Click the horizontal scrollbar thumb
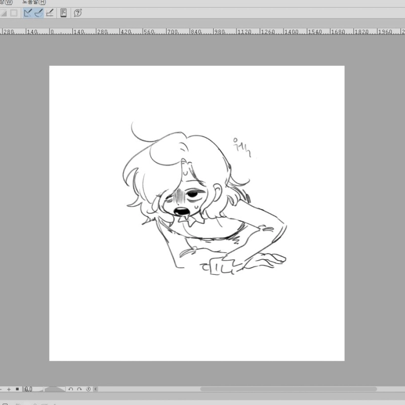This screenshot has width=405, height=405. tap(289, 389)
